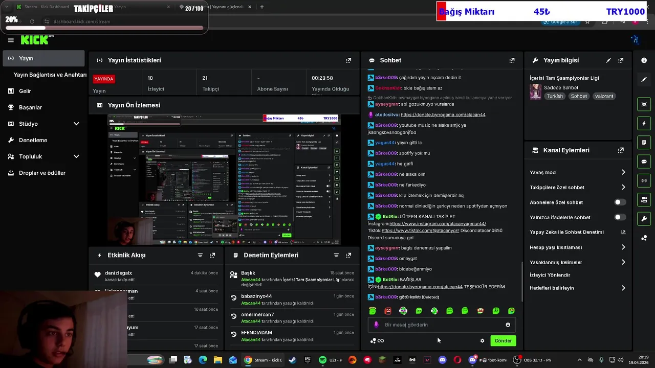Image resolution: width=655 pixels, height=368 pixels.
Task: Expand Hedefleri belirleyin options
Action: pos(623,288)
